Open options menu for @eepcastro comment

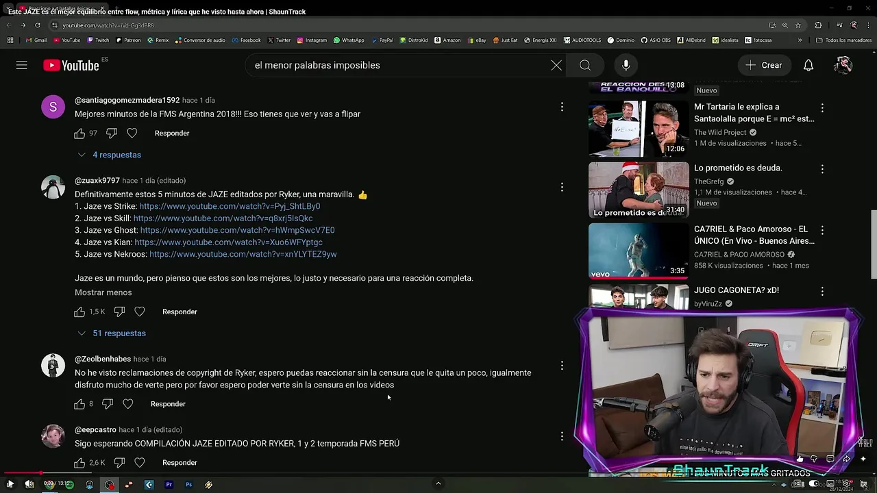click(562, 436)
